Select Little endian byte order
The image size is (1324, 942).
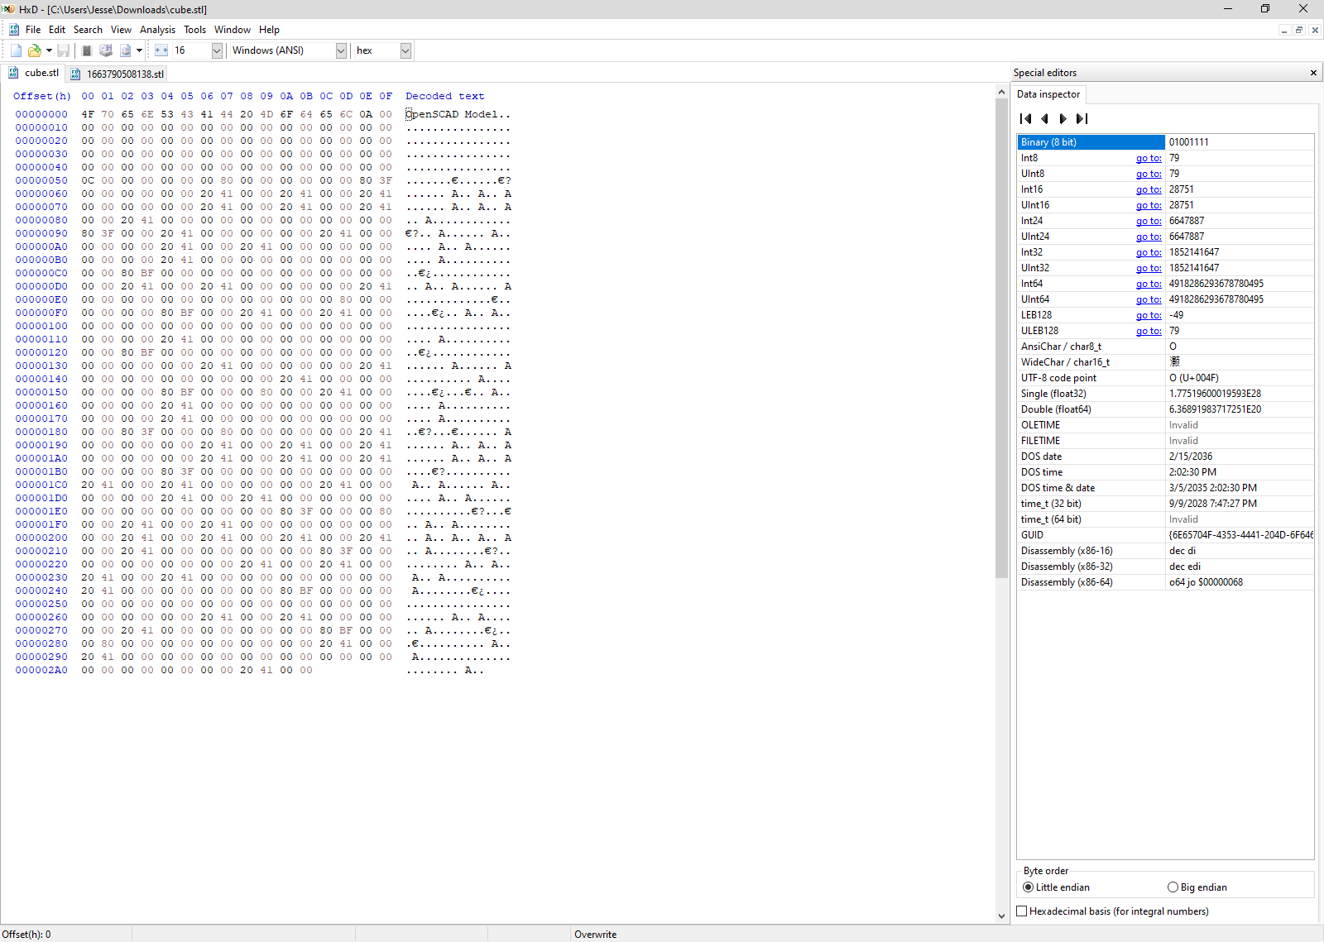pos(1056,887)
